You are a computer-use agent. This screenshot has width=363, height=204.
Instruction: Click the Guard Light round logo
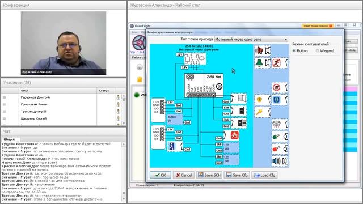tap(138, 43)
